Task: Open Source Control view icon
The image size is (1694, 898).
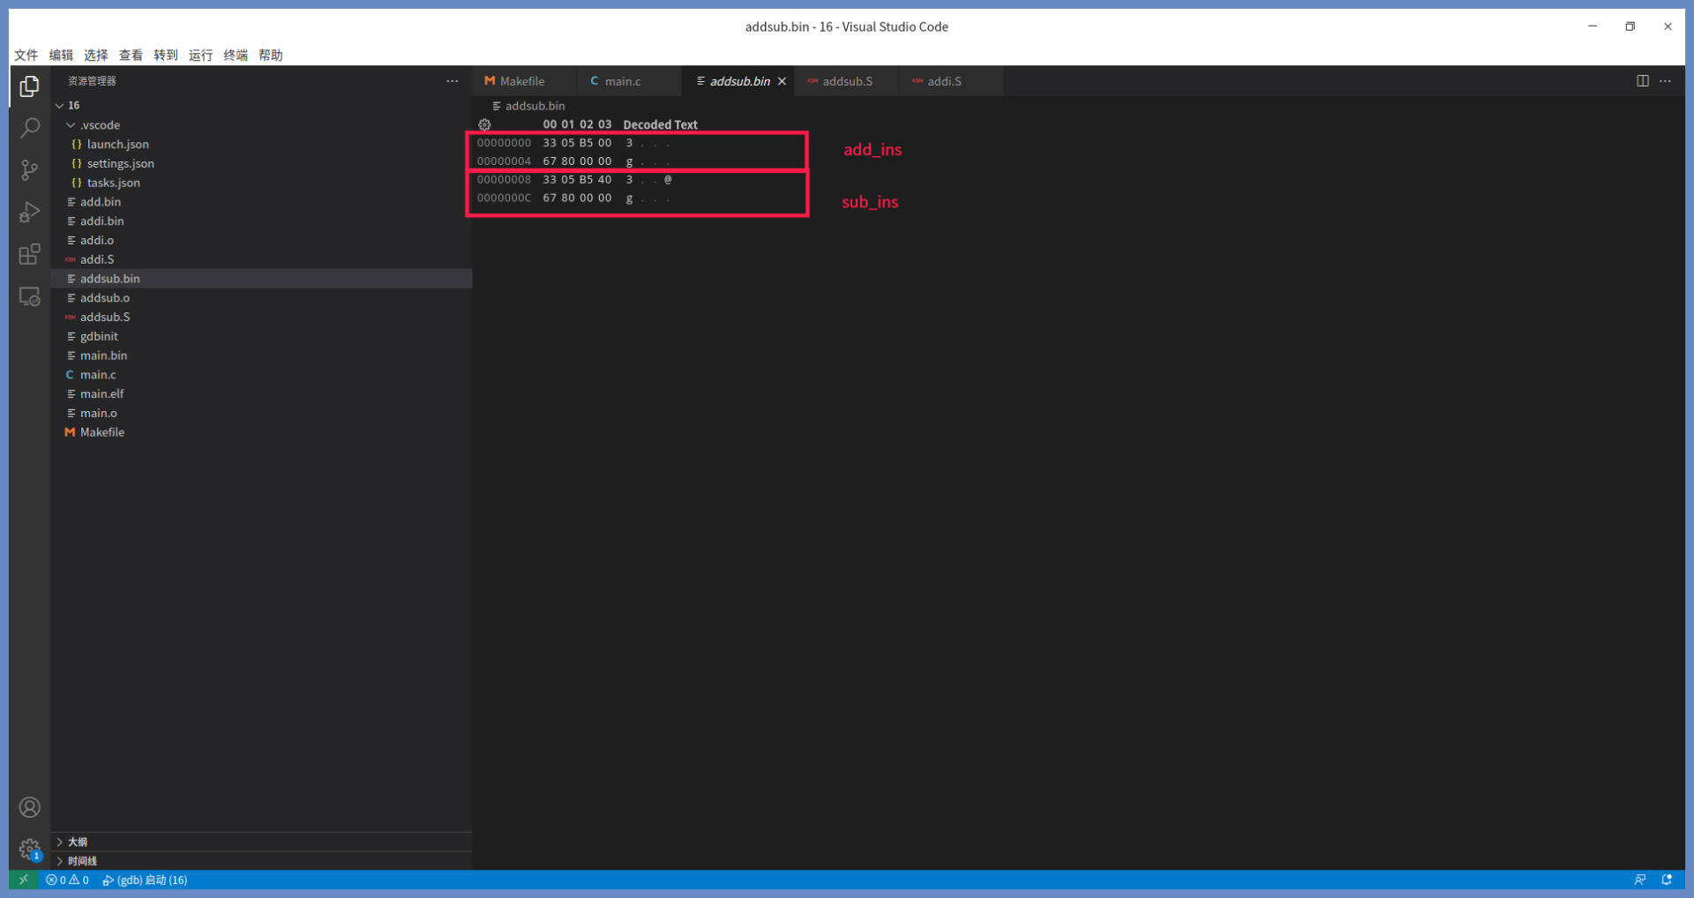Action: [29, 170]
